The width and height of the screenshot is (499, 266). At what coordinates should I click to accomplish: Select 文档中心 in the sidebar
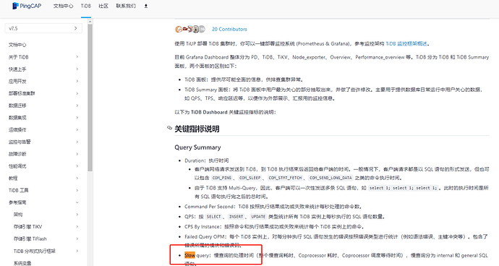coord(17,45)
